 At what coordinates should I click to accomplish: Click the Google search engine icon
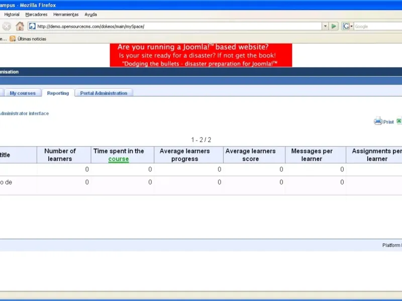346,26
